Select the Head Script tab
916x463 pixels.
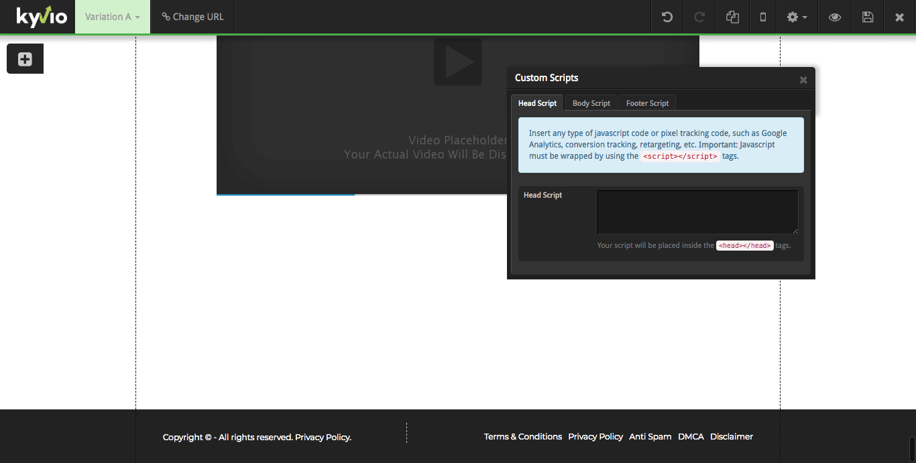[x=537, y=103]
